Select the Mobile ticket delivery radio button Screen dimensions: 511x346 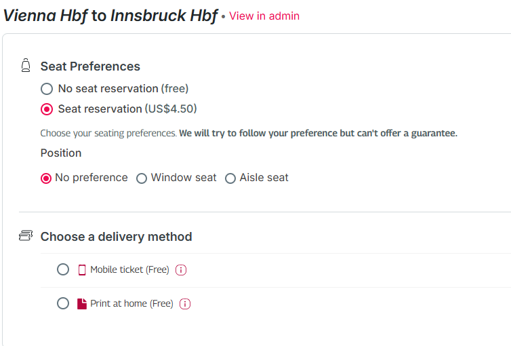tap(63, 269)
